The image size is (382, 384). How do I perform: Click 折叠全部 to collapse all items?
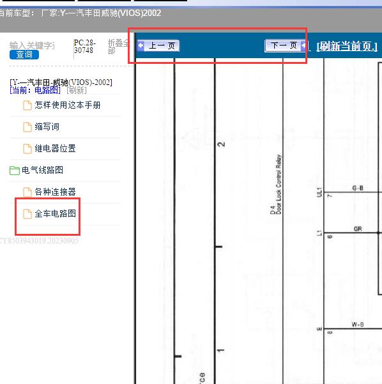pos(118,47)
